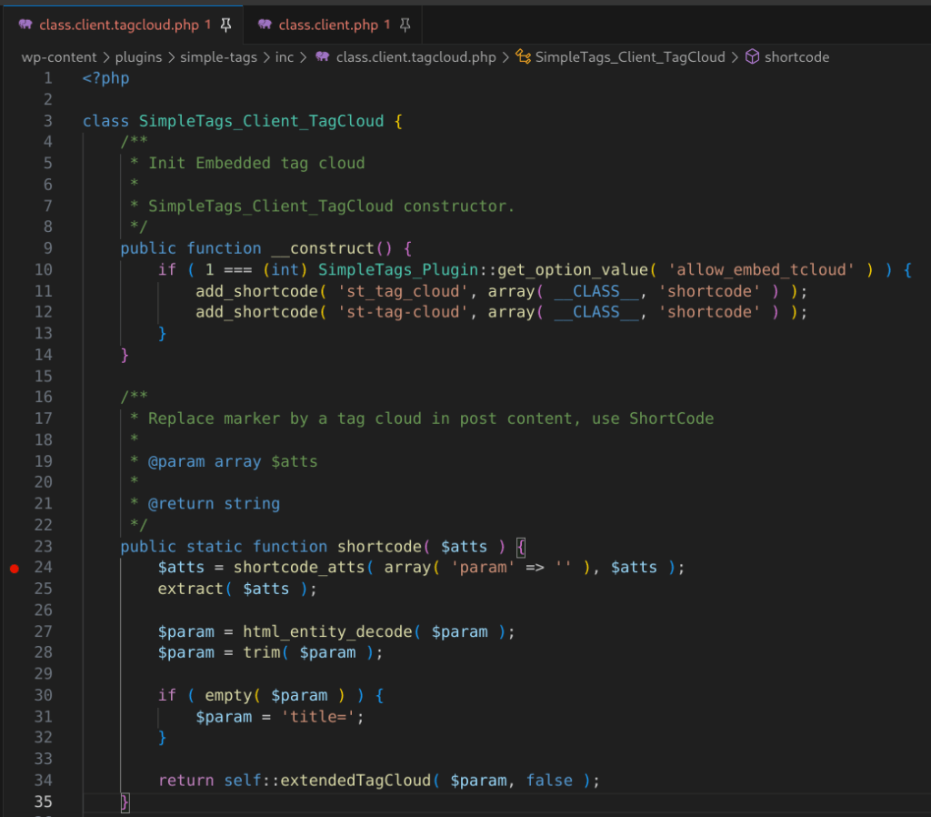Click the class symbol icon beside SimpleTags_Client_TagCloud breadcrumb
The width and height of the screenshot is (931, 817).
523,56
